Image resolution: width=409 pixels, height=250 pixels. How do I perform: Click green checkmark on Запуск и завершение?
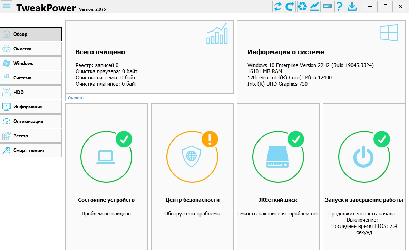pyautogui.click(x=382, y=139)
